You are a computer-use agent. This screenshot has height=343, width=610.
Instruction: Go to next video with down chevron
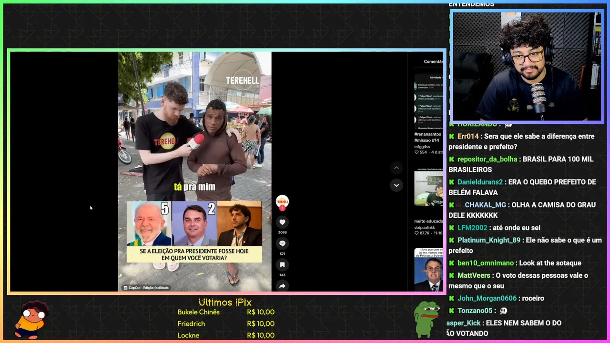tap(396, 185)
